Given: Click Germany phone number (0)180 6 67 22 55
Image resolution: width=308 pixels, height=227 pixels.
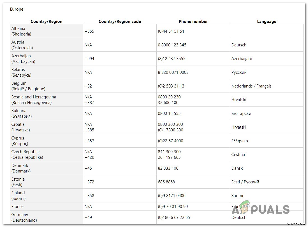Looking at the screenshot, I should [x=174, y=217].
